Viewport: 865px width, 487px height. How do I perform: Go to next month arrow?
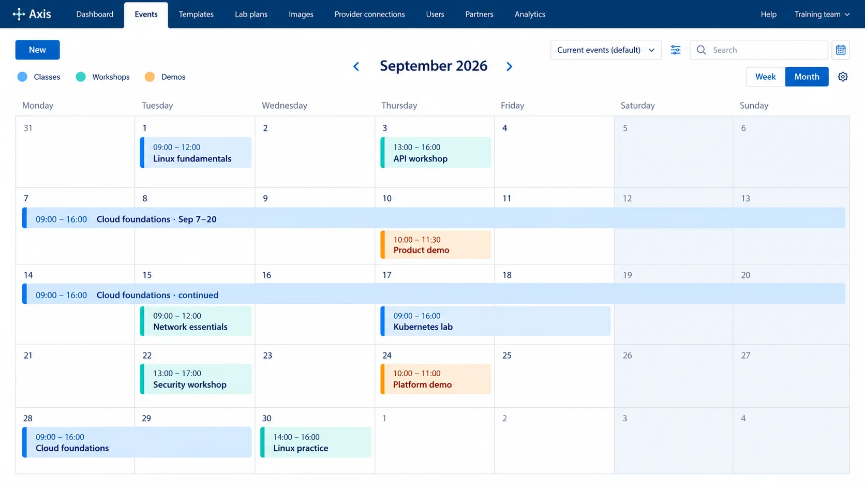(509, 66)
